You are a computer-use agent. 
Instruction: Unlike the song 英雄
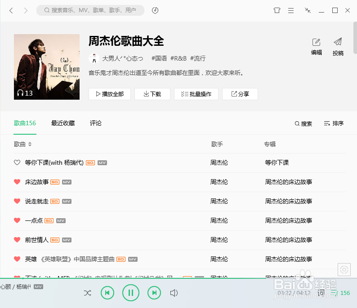(17, 259)
